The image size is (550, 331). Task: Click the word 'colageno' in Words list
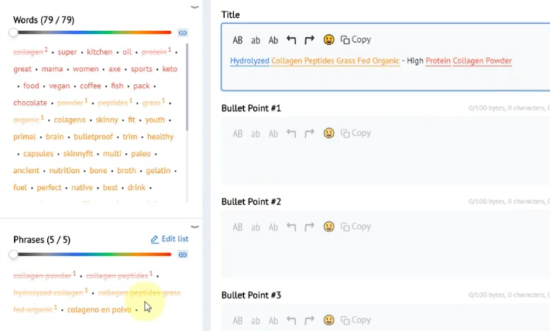pyautogui.click(x=70, y=120)
